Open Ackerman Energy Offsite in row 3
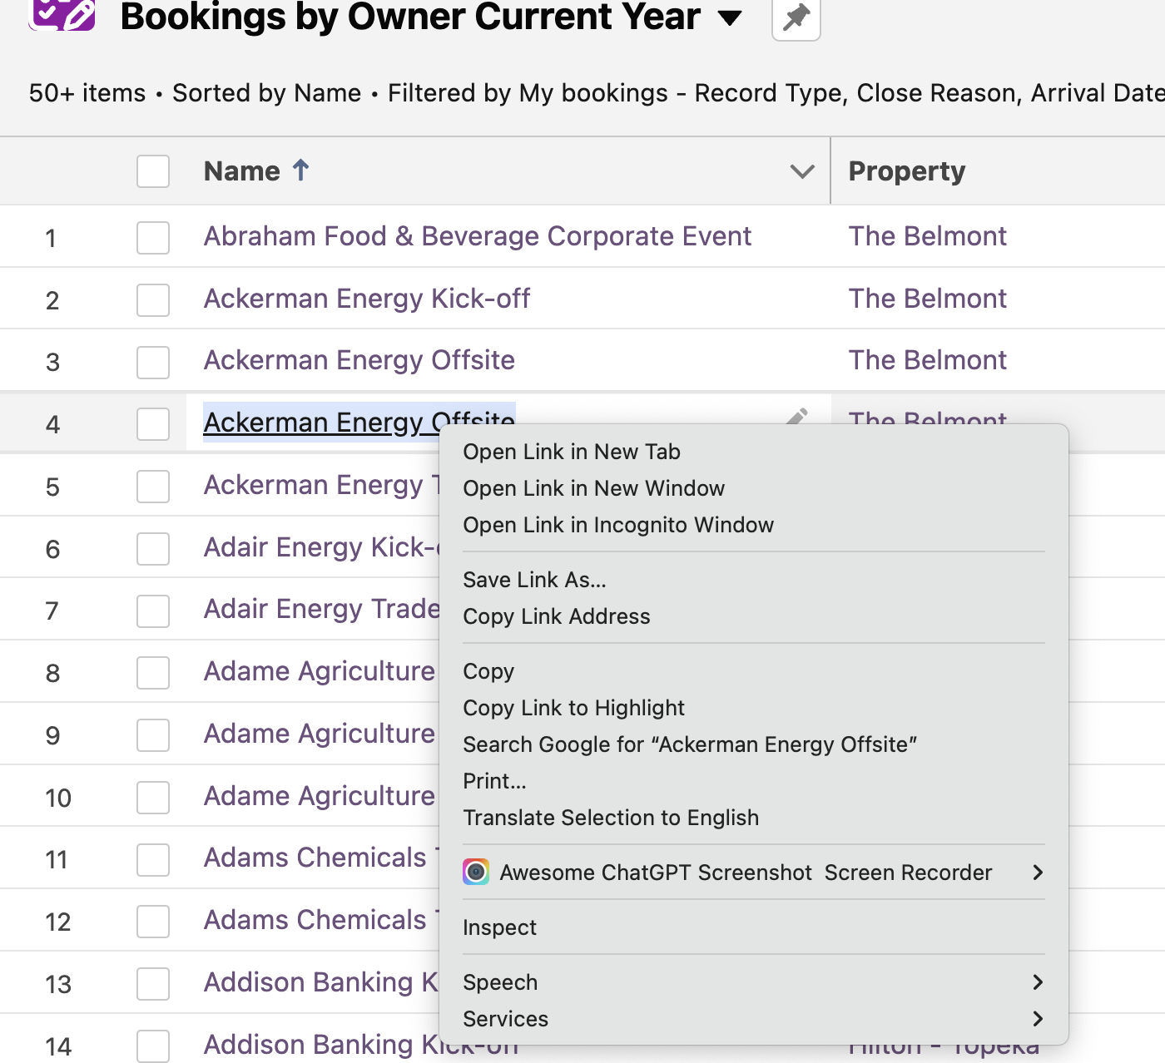 tap(359, 360)
